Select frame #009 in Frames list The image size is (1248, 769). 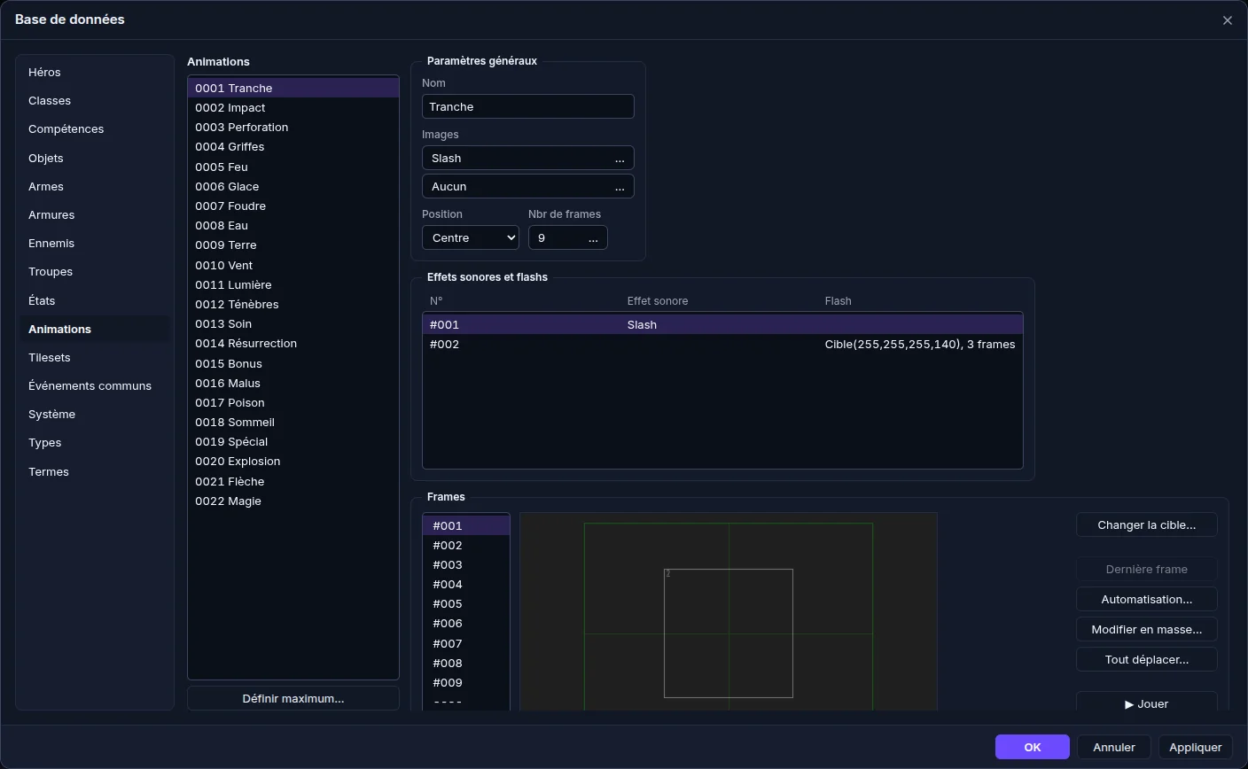pyautogui.click(x=466, y=682)
